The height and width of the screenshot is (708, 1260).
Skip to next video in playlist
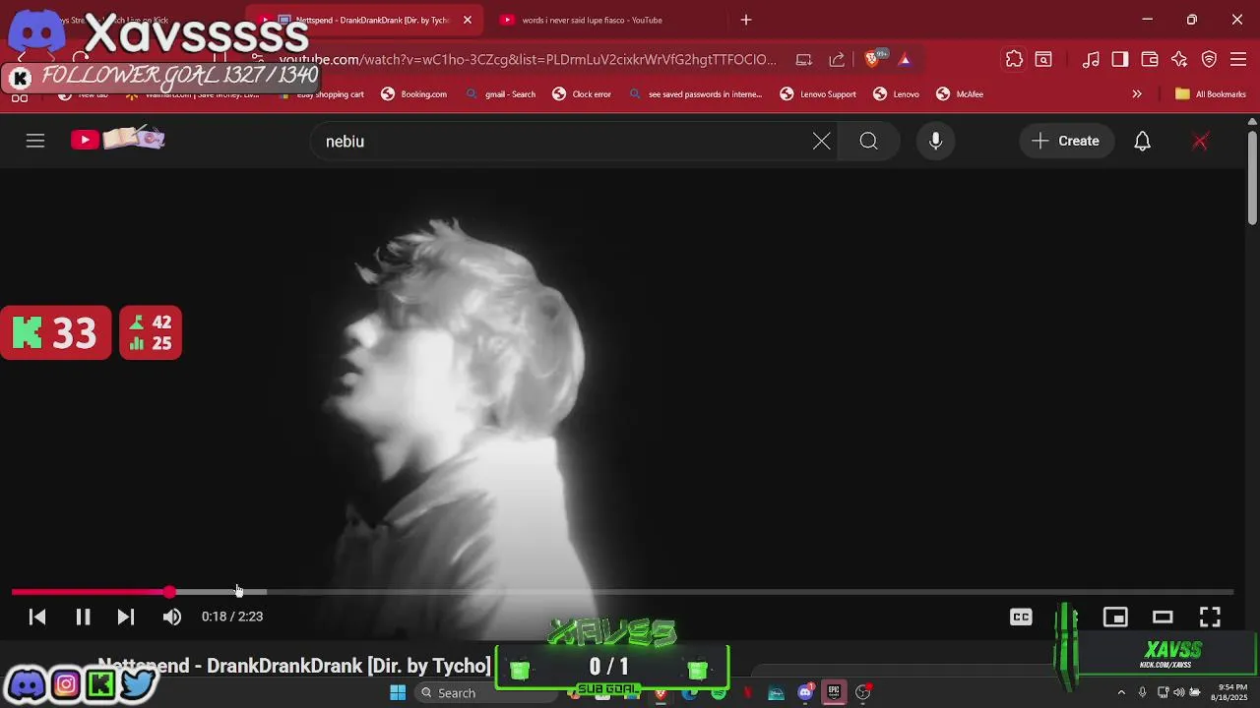[x=125, y=617]
